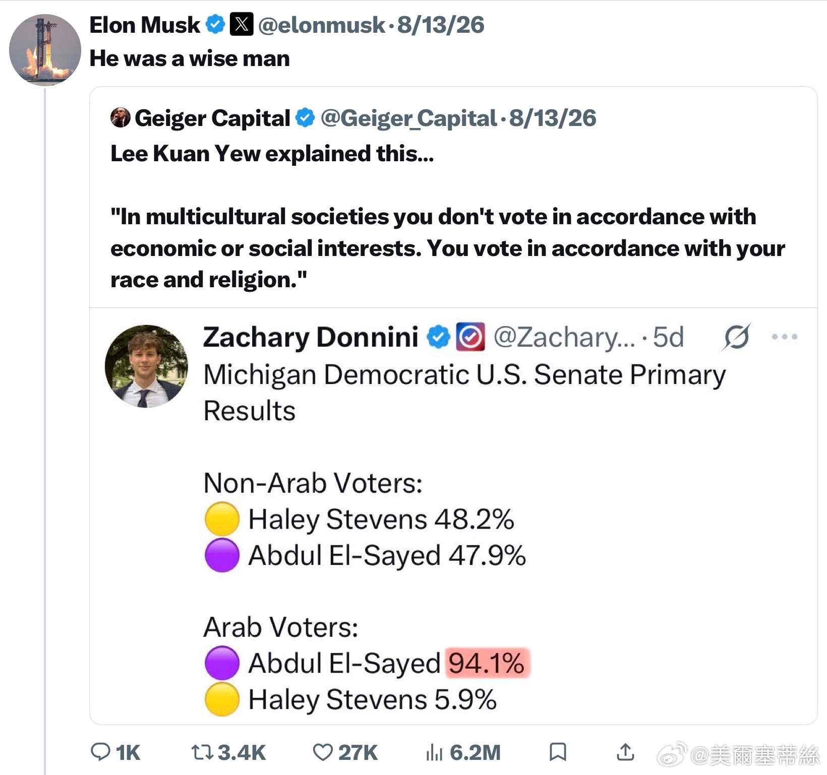Open the quoted Lee Kuan Yew tweet text
This screenshot has height=775, width=827.
[x=448, y=217]
